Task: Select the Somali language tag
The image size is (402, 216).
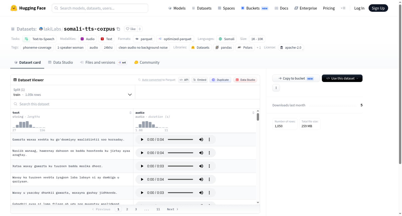Action: point(226,39)
